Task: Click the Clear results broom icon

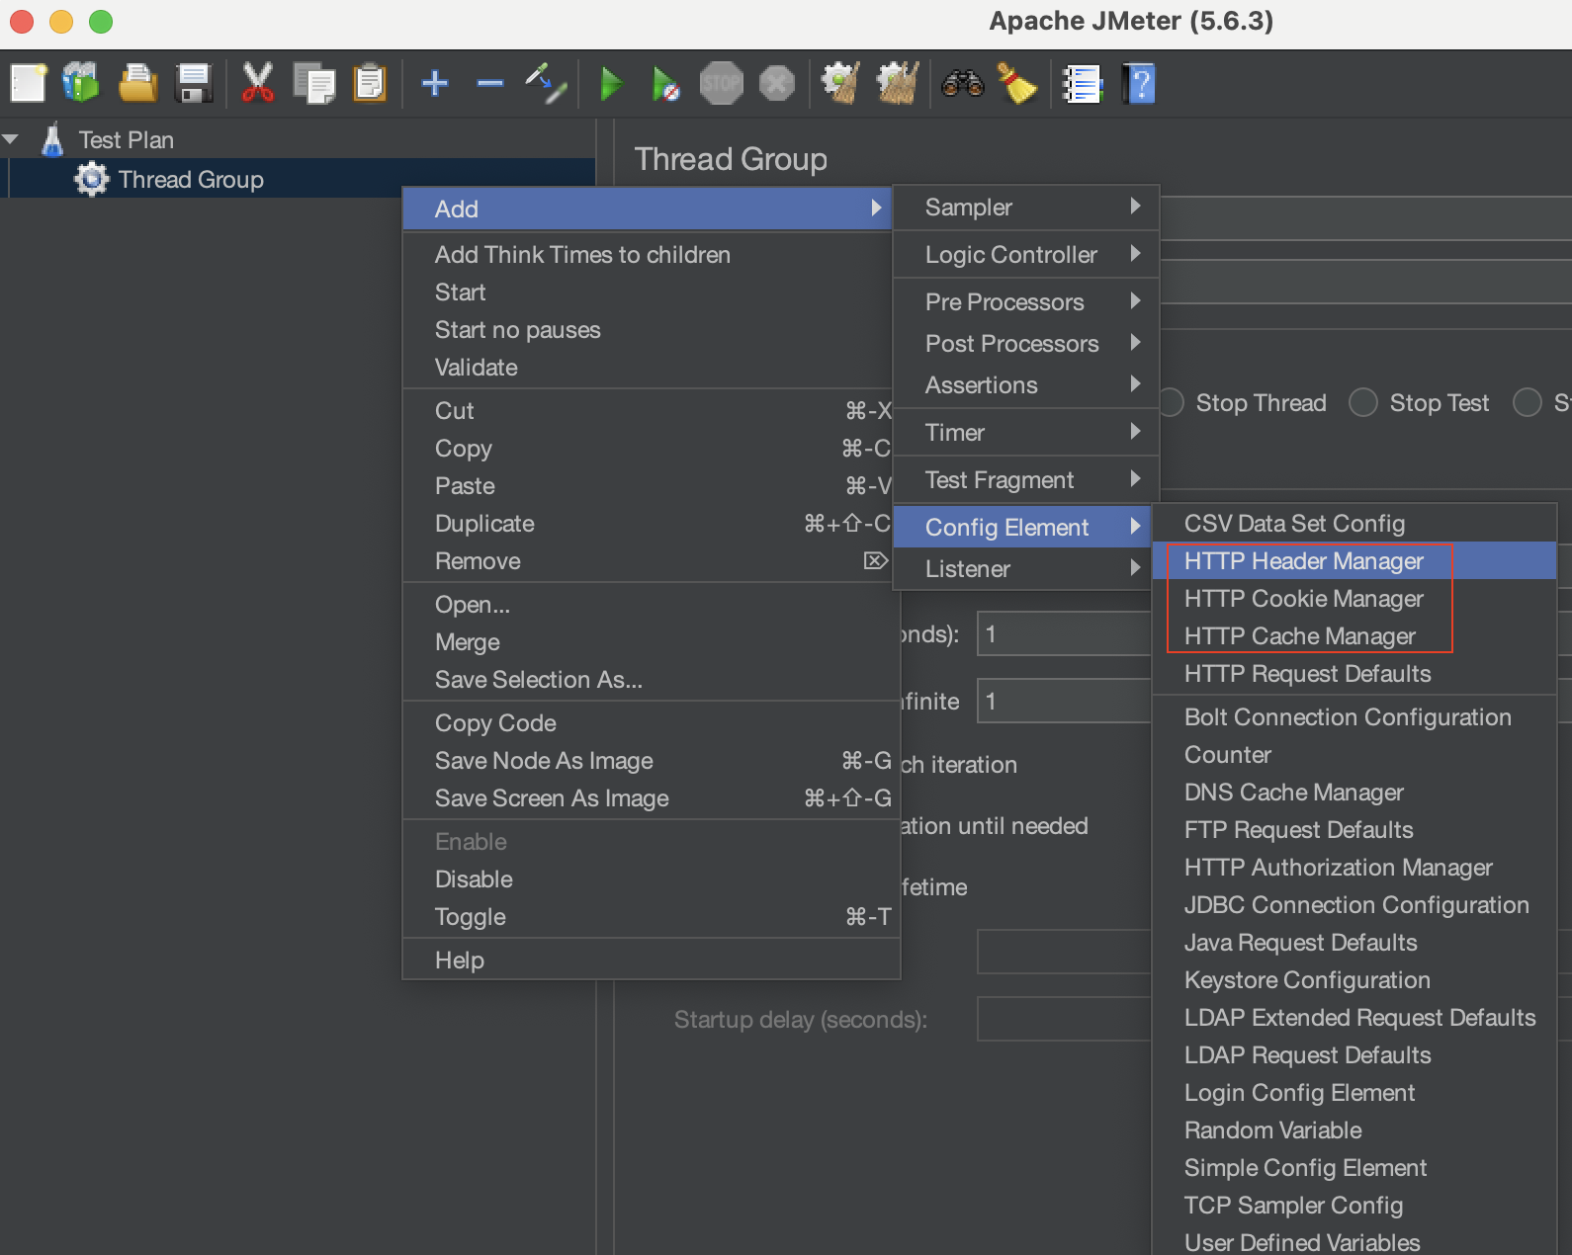Action: [840, 83]
